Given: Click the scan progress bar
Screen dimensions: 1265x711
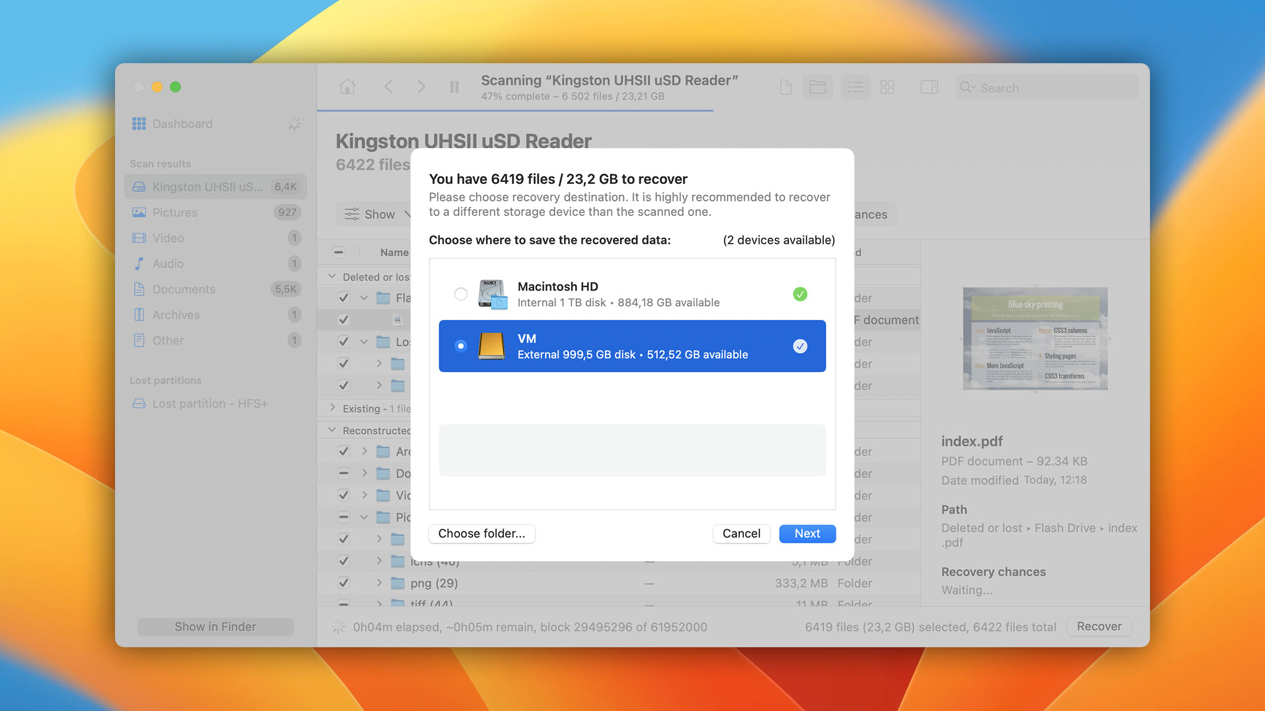Looking at the screenshot, I should tap(515, 110).
